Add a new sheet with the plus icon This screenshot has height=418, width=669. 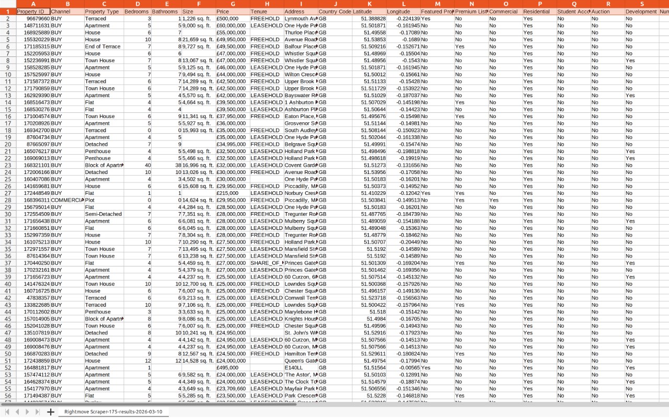51,412
